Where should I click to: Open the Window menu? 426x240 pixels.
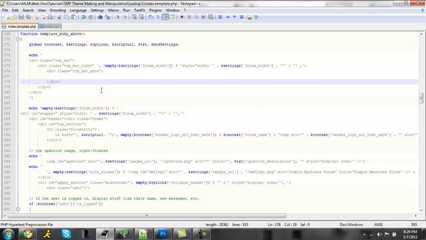coord(173,11)
